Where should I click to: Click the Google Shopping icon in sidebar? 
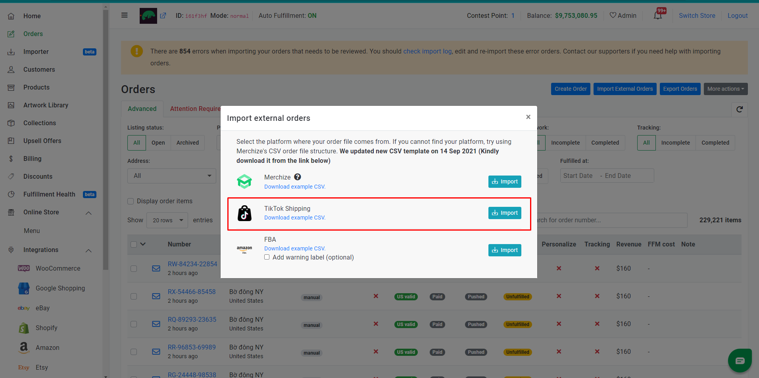pyautogui.click(x=24, y=288)
